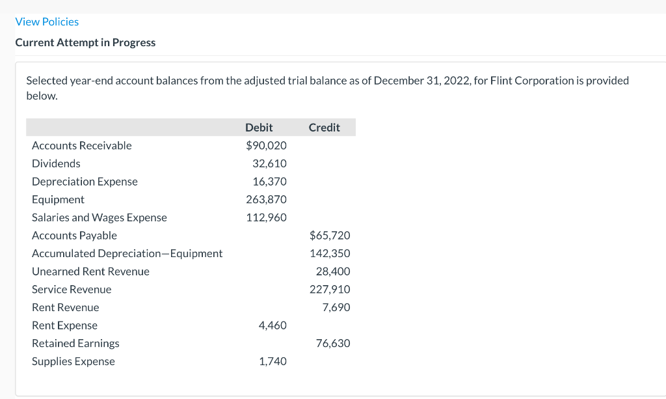Select the Debit column header
666x399 pixels.
(x=259, y=128)
